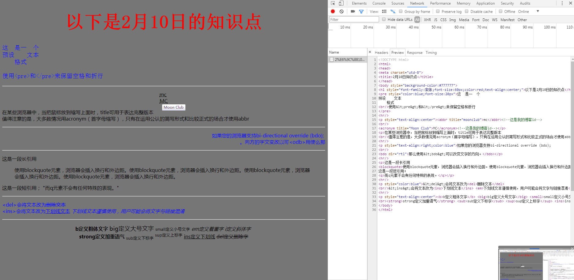Click the document icon of the listed request

(x=332, y=59)
